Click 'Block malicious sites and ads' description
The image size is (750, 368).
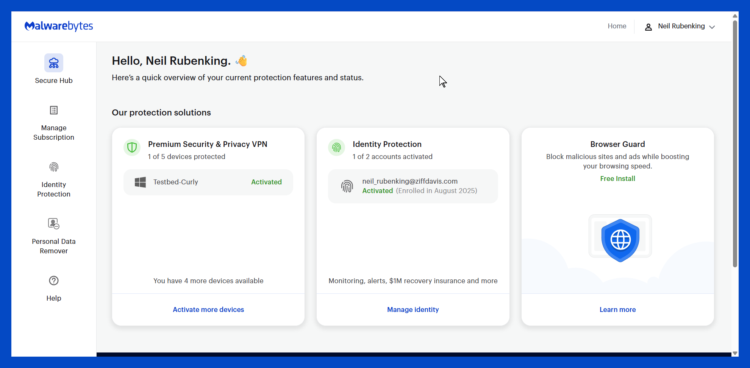(x=618, y=161)
